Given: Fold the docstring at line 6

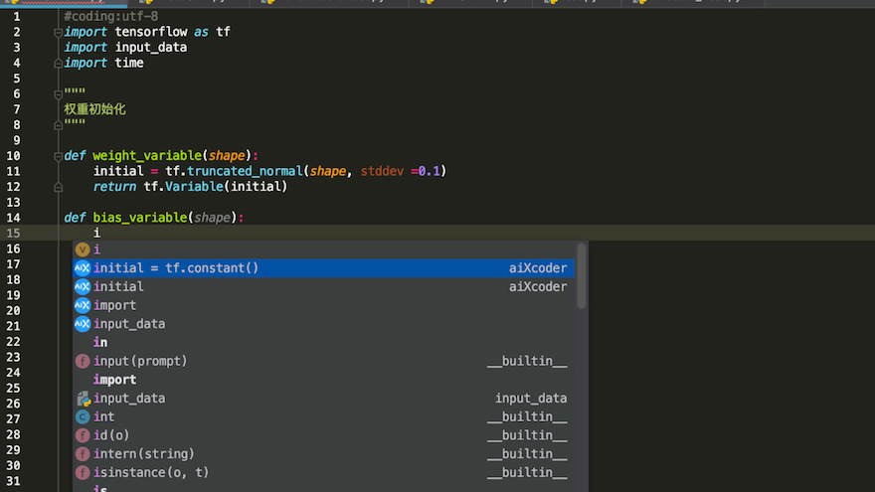Looking at the screenshot, I should pyautogui.click(x=58, y=93).
